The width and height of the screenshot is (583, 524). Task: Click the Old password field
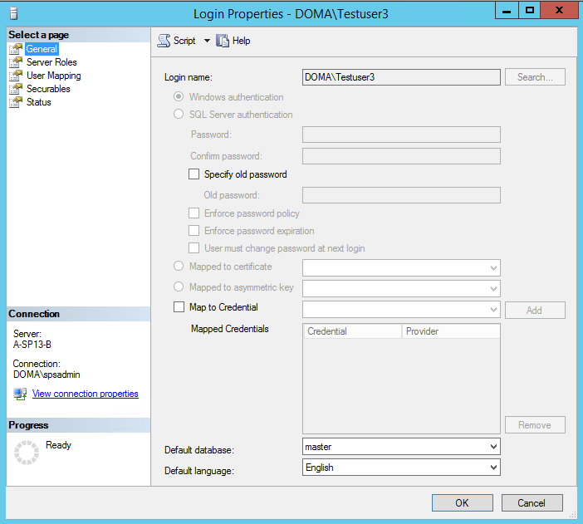pyautogui.click(x=401, y=195)
